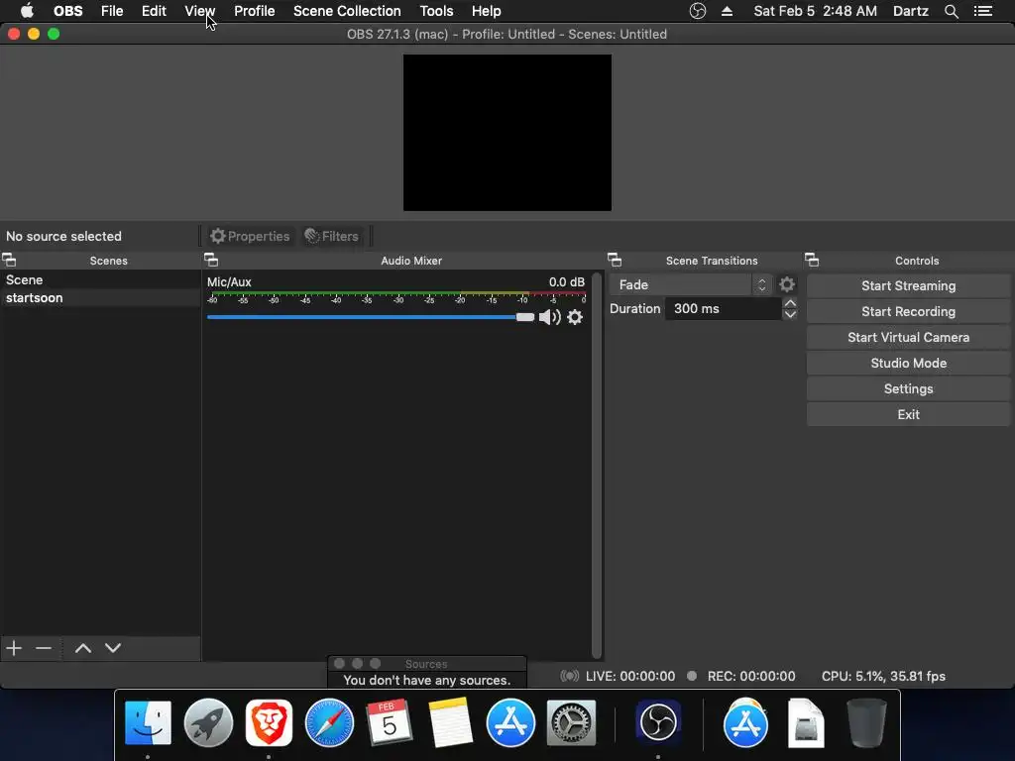The image size is (1015, 761).
Task: Click the '0.0 dB' Mic/Aux level text
Action: click(x=566, y=282)
